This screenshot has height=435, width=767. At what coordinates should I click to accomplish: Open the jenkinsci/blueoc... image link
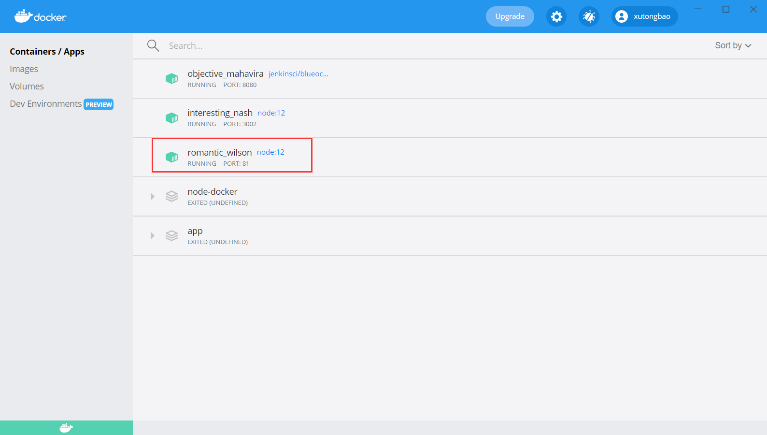point(298,74)
